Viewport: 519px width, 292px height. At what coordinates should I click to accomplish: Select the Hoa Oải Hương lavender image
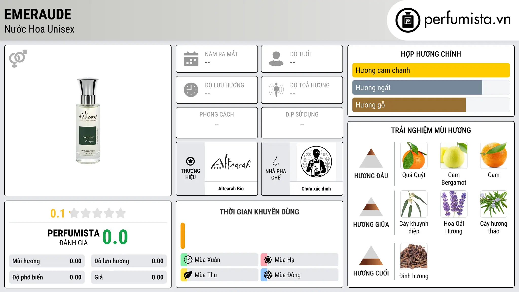[454, 204]
